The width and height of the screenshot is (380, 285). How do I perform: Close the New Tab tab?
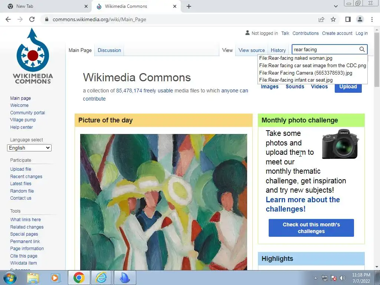pos(86,6)
